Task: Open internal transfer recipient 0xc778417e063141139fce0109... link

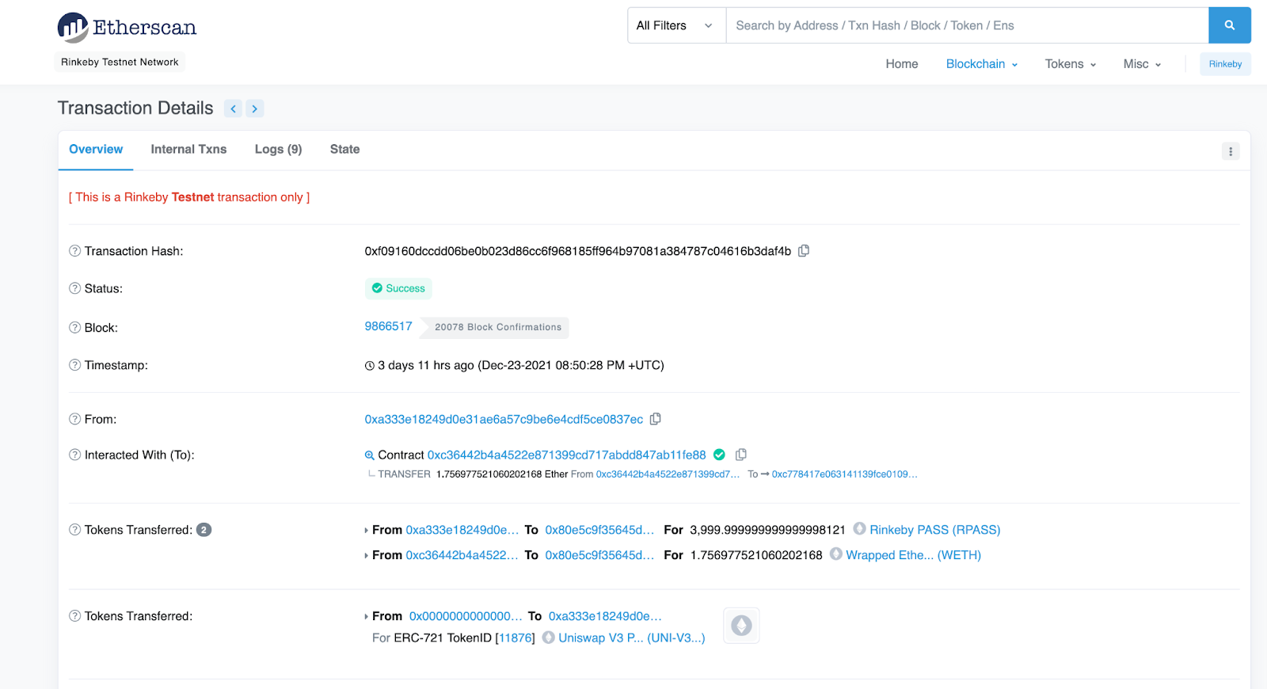Action: [x=845, y=474]
